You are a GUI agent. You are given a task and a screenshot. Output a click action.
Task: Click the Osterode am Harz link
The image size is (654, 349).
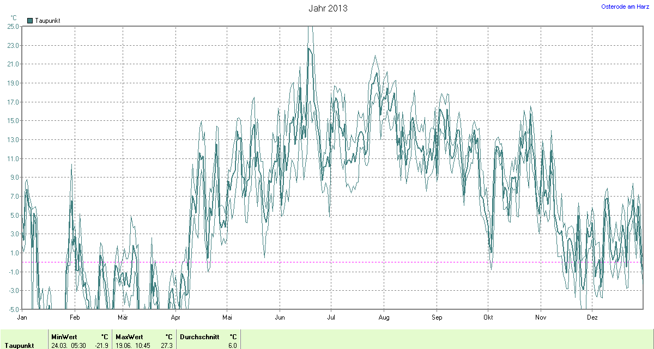625,6
